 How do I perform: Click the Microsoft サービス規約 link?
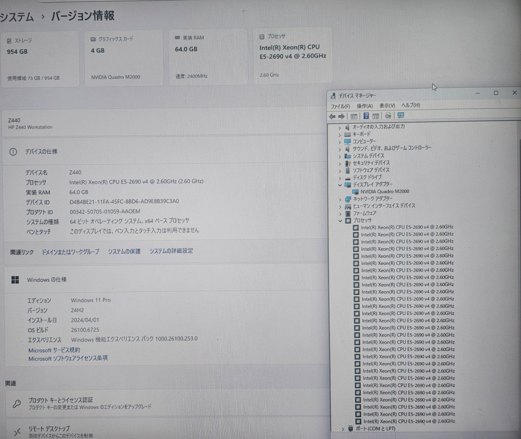point(54,350)
